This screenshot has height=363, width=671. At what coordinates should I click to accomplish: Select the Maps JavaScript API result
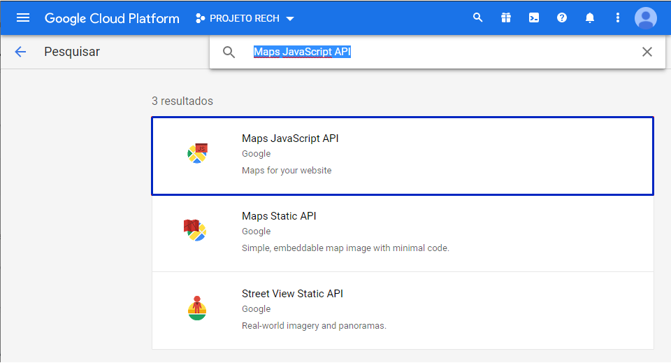402,155
